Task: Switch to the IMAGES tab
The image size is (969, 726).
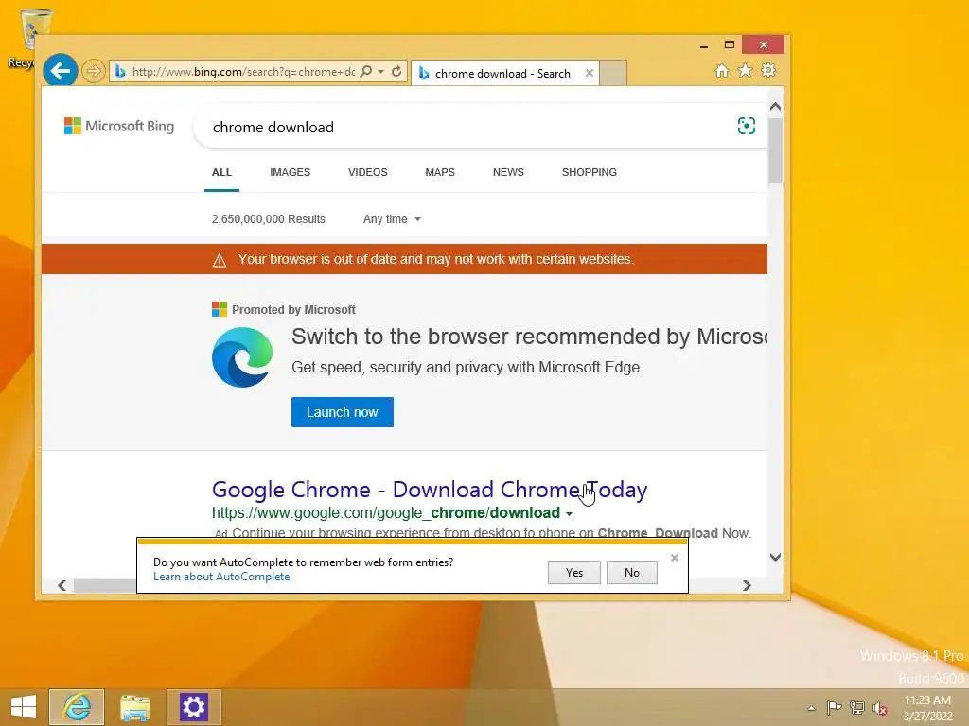Action: [290, 172]
